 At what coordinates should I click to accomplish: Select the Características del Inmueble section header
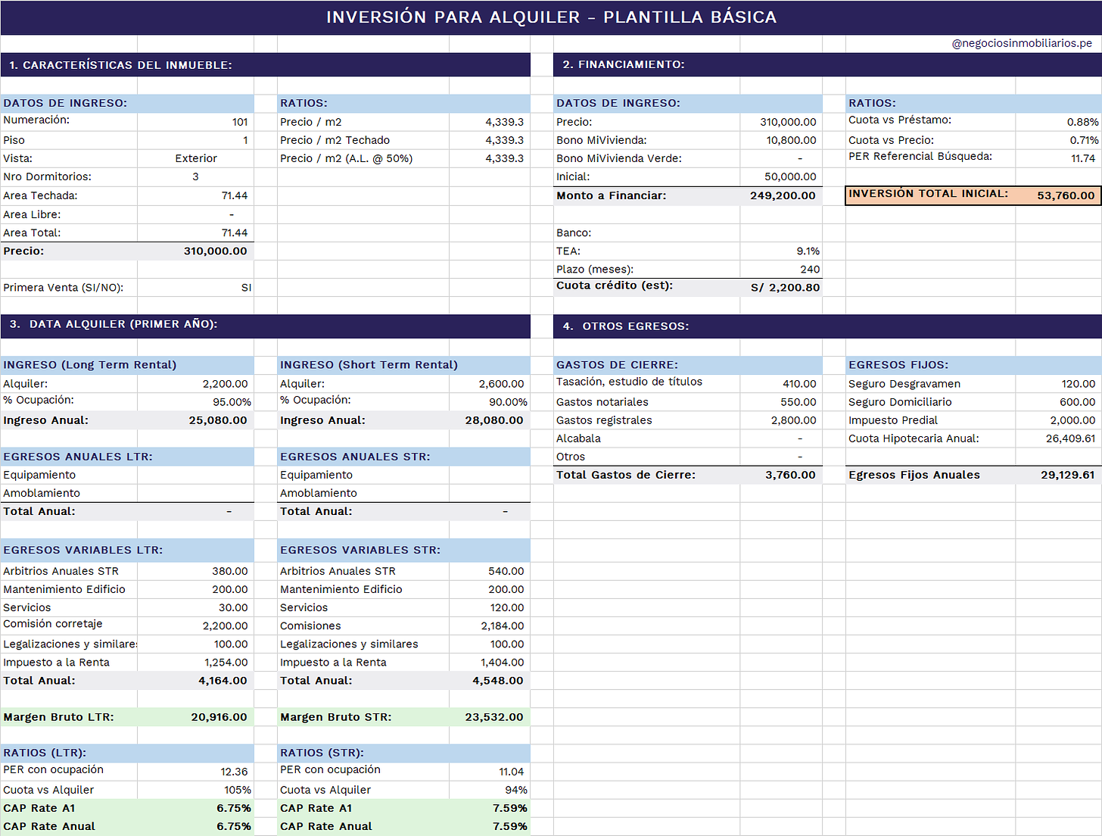266,64
